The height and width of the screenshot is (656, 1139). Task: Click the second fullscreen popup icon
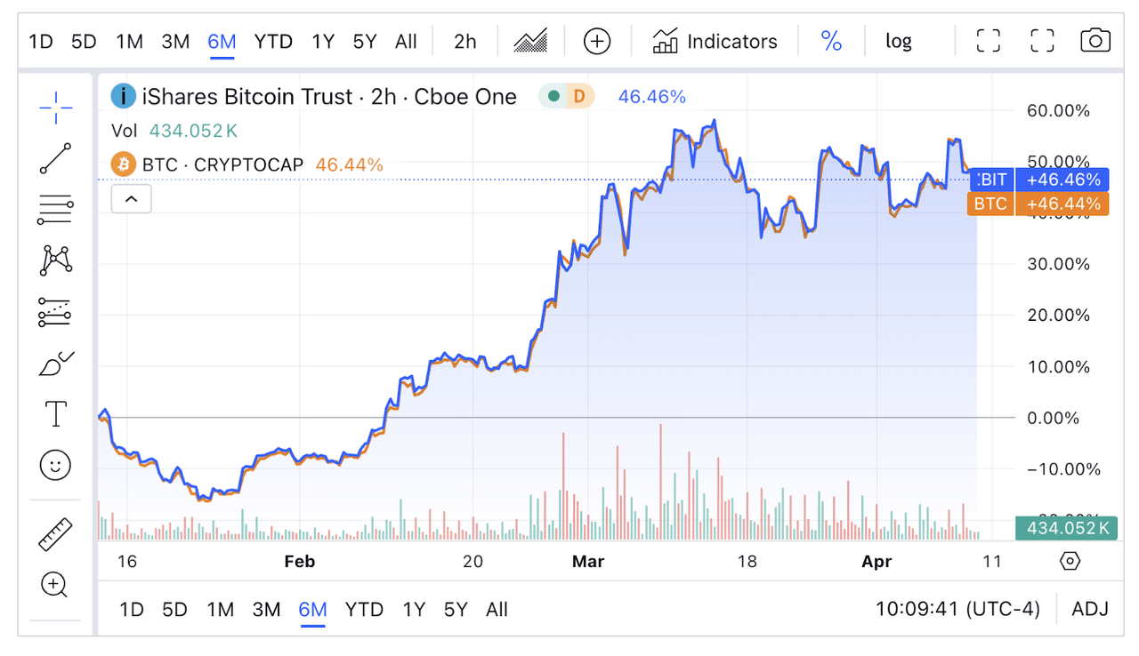tap(1042, 41)
